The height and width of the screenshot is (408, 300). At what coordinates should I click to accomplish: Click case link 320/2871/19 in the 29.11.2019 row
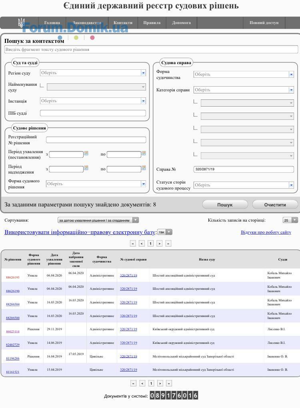click(128, 329)
